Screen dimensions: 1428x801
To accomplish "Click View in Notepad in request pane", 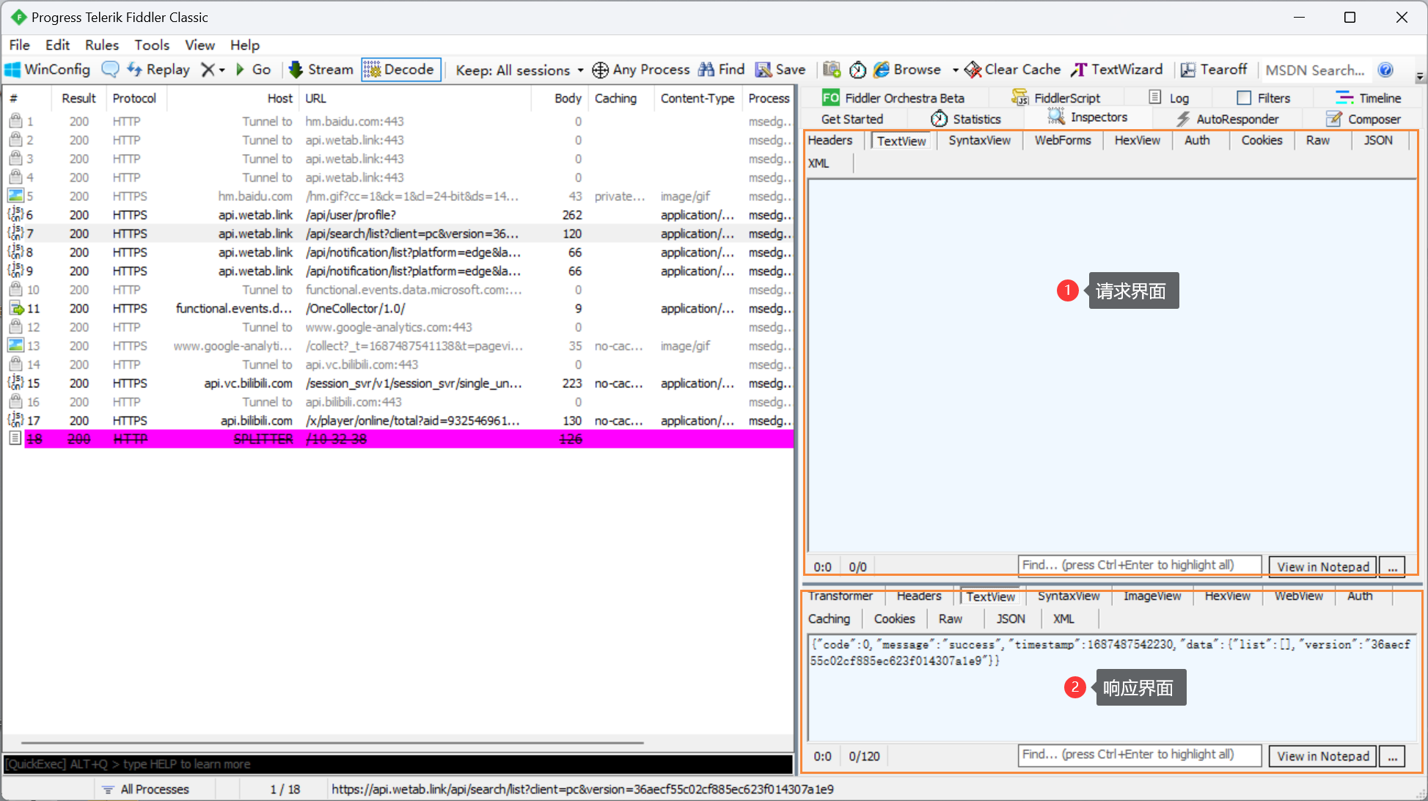I will (1322, 566).
